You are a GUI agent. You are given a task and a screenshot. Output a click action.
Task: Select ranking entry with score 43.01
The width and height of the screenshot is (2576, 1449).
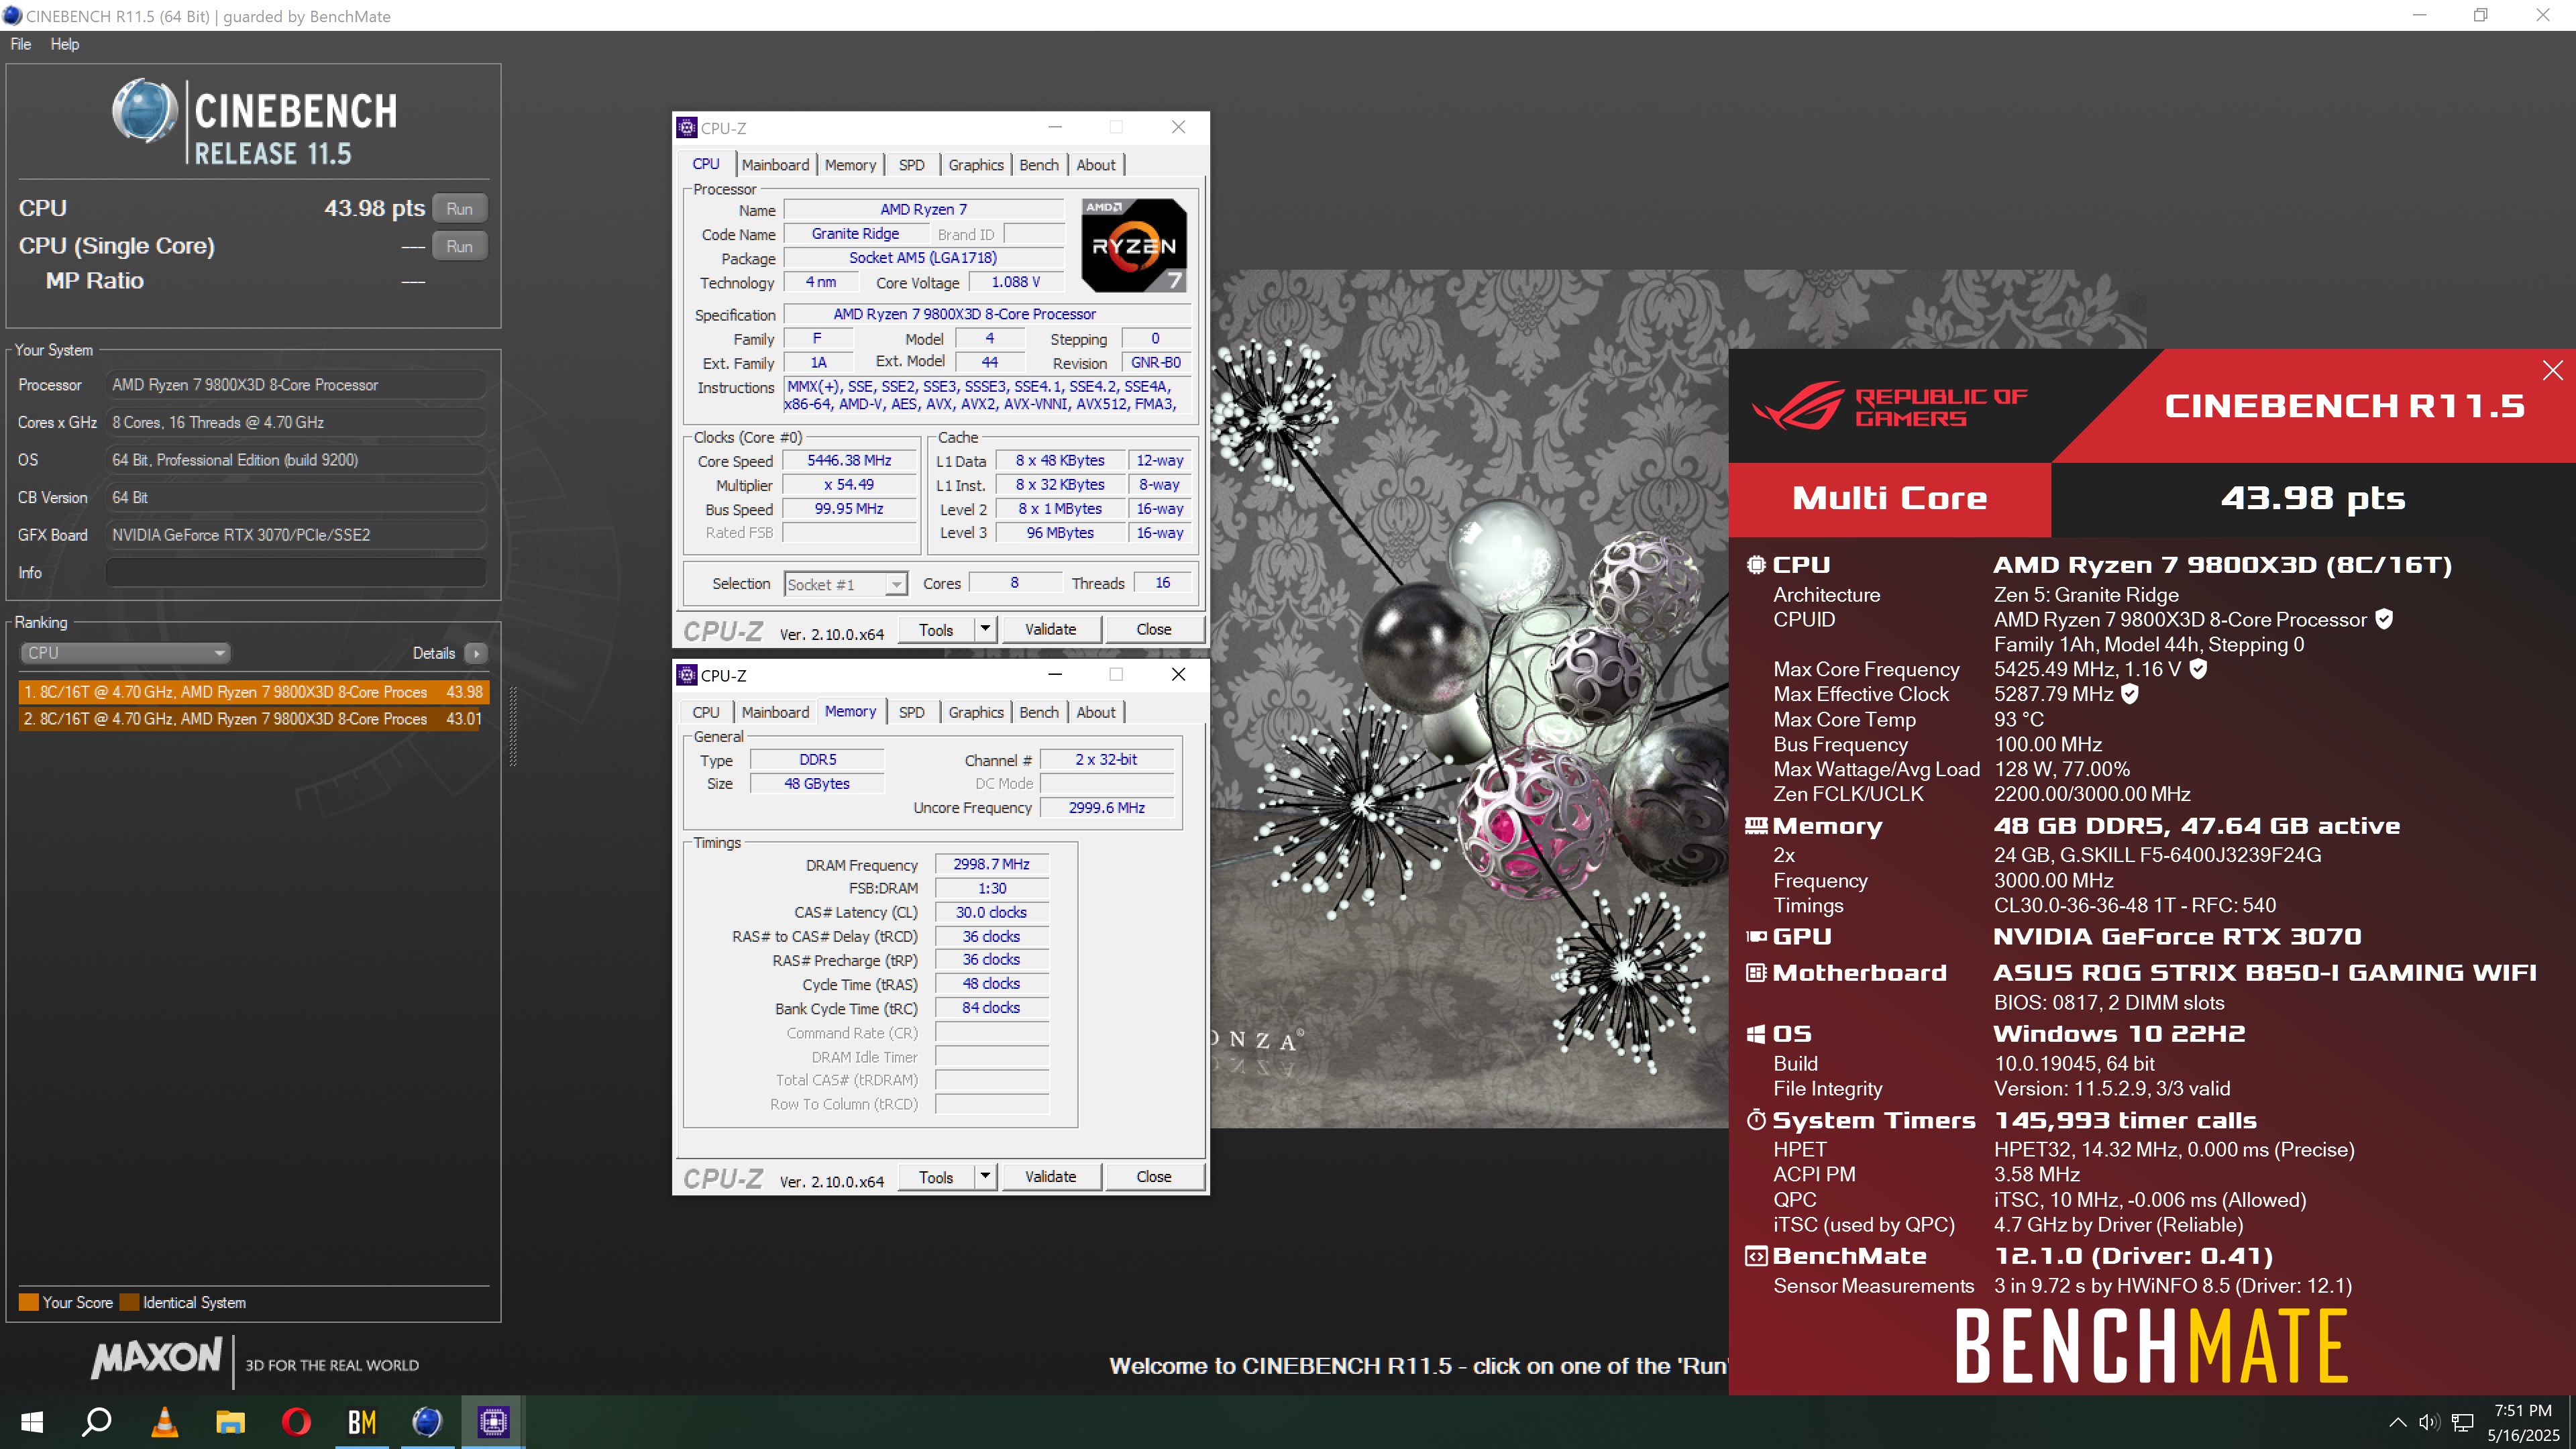tap(253, 719)
